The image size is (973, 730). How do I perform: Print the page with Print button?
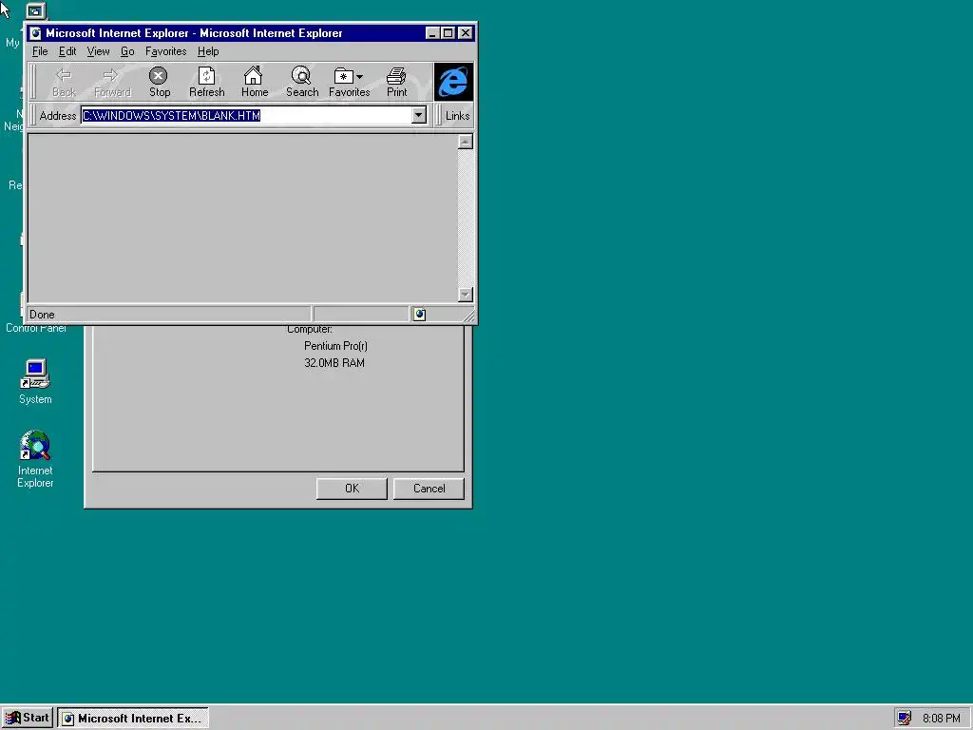pos(396,82)
